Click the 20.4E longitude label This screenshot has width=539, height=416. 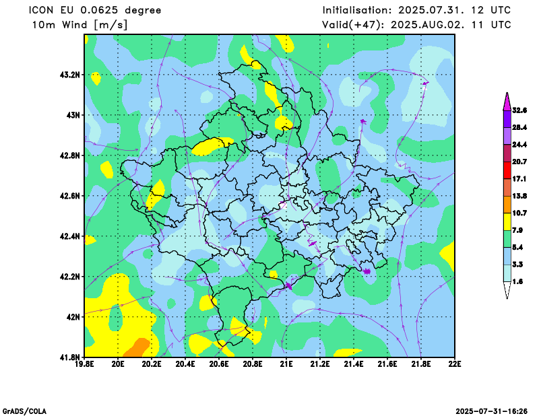(x=186, y=364)
